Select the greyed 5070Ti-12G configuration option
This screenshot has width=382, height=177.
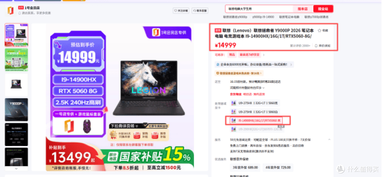tap(257, 129)
